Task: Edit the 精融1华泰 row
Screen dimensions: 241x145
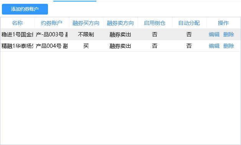Action: (x=214, y=46)
